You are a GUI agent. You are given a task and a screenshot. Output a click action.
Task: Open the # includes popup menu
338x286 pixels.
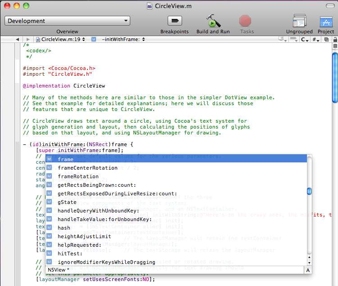pos(315,40)
